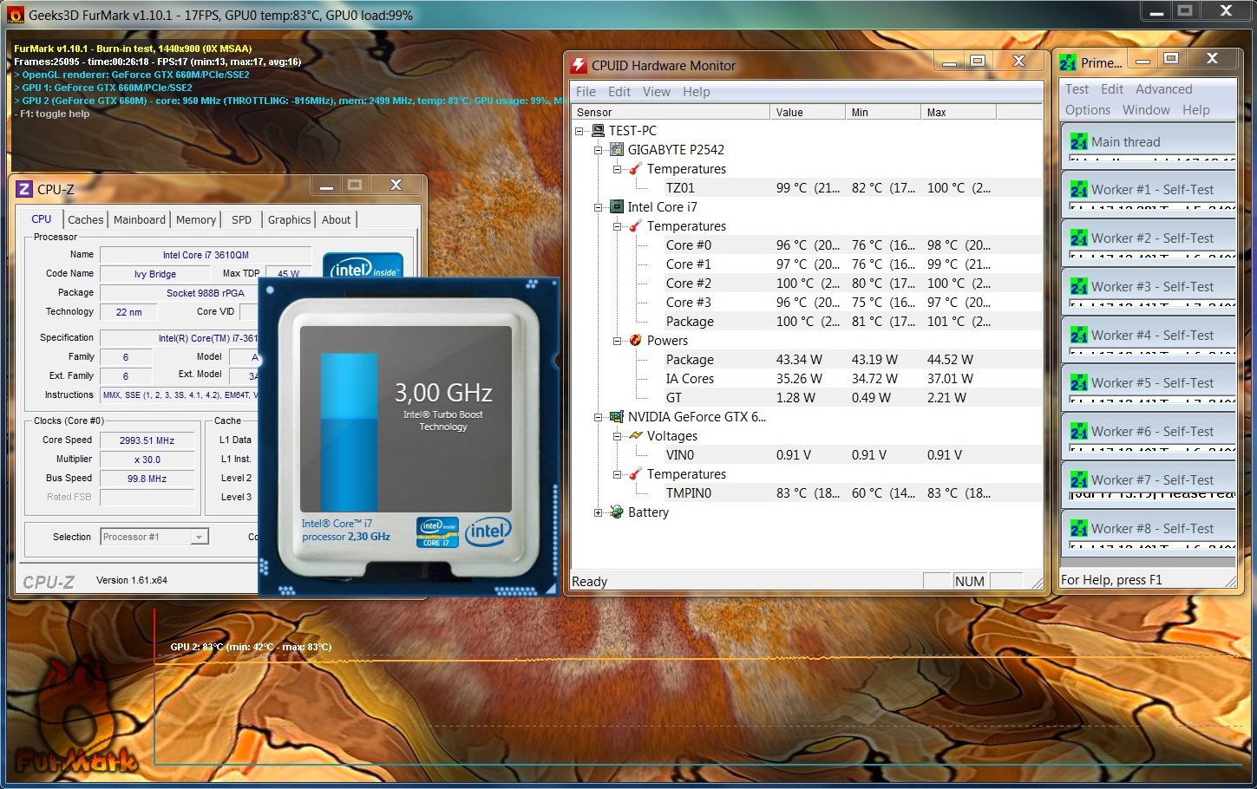Open the View menu in Hardware Monitor
The image size is (1257, 789).
tap(657, 92)
